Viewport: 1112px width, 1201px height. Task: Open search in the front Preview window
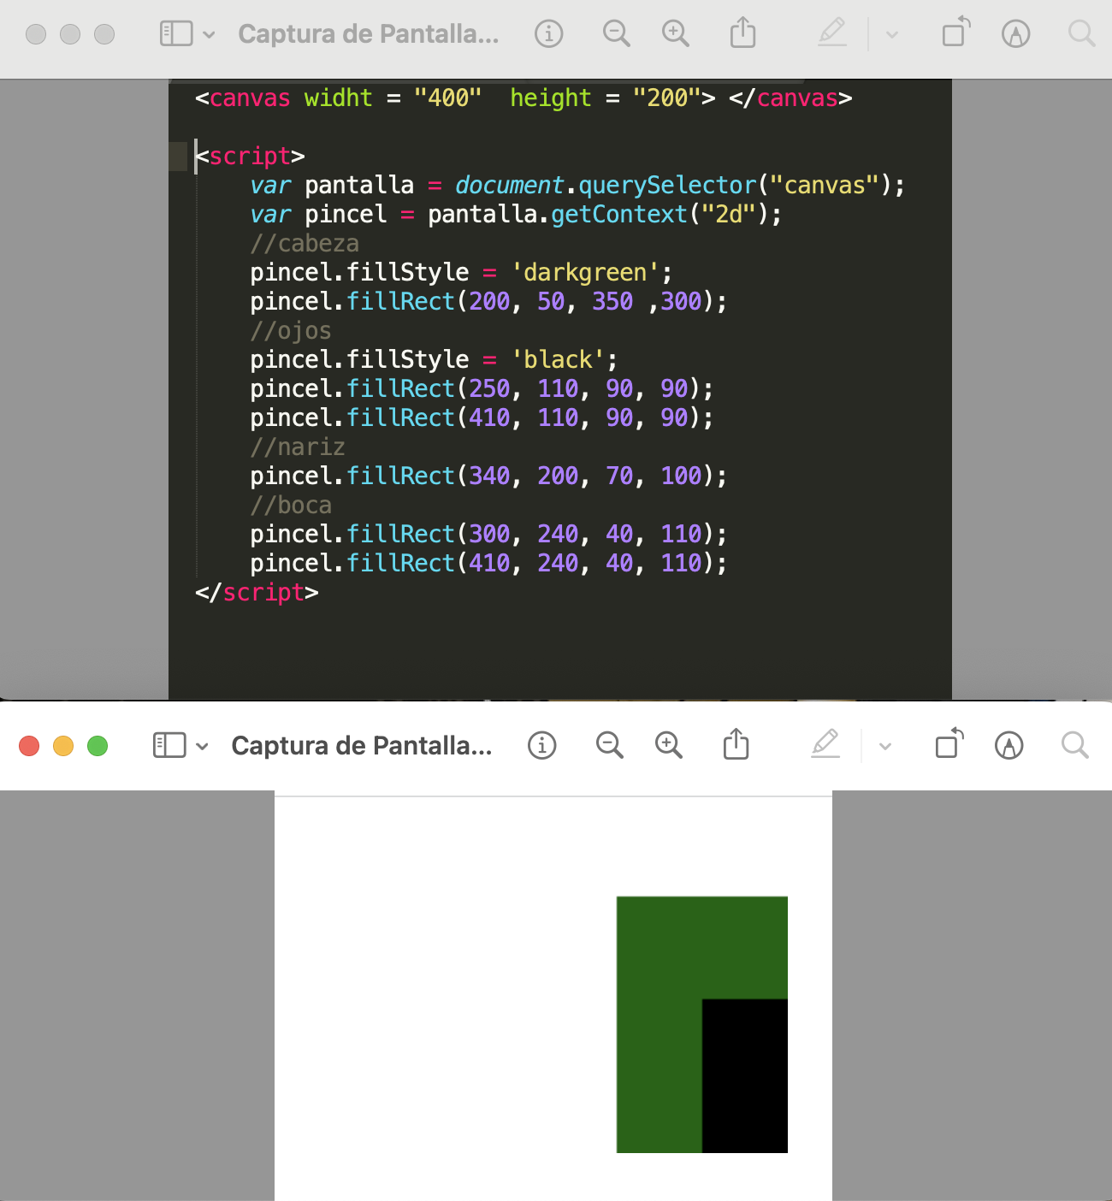point(1075,745)
